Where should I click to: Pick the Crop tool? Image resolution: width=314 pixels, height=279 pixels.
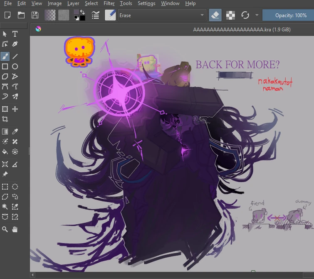5,119
